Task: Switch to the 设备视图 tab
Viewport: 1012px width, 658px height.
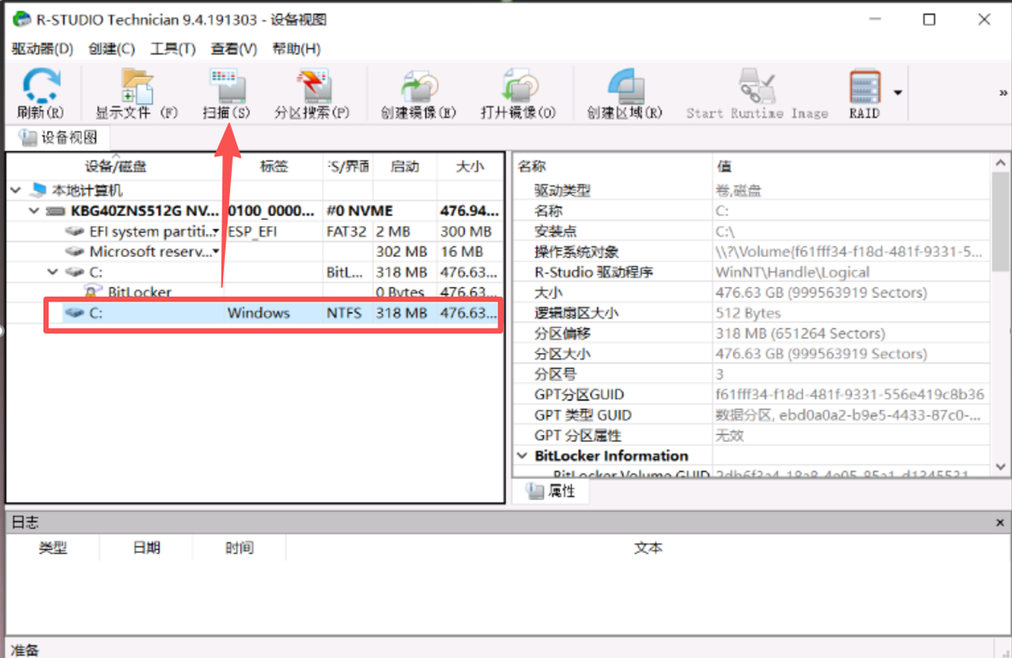Action: (x=58, y=138)
